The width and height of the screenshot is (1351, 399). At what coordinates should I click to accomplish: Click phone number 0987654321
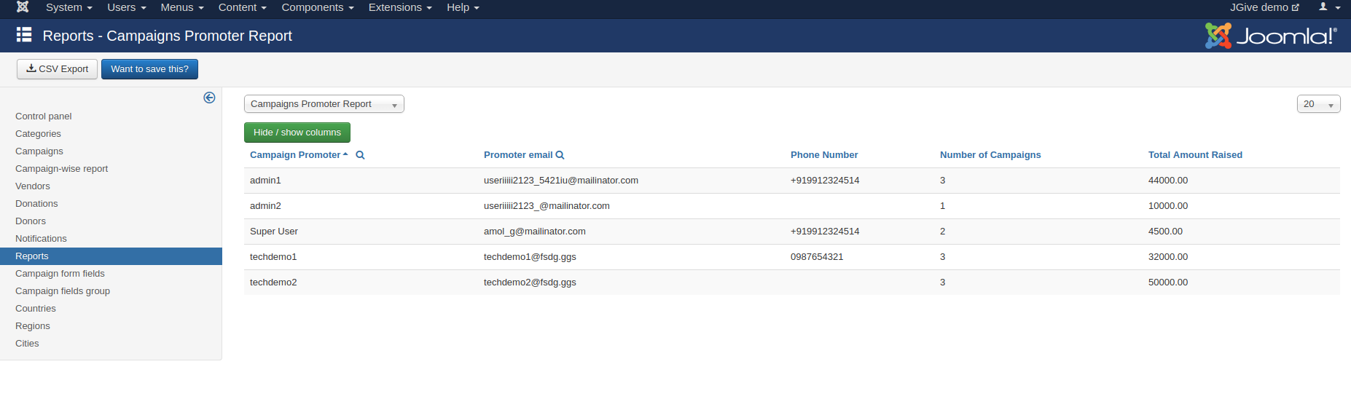tap(817, 257)
